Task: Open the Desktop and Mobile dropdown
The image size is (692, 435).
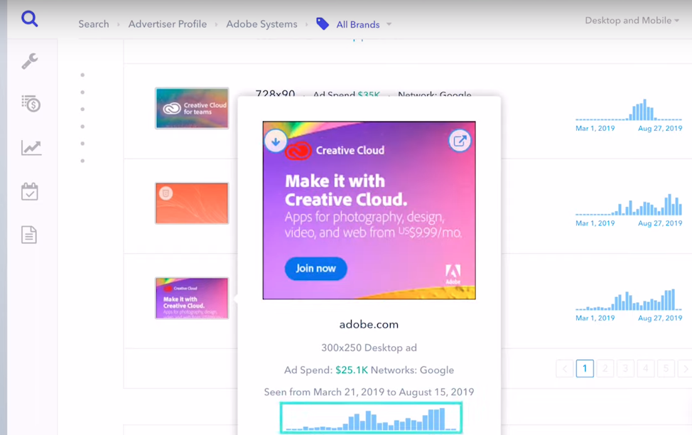Action: [632, 21]
